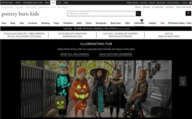Viewport: 192px width, 119px height.
Task: Open the New menu
Action: coord(4,23)
